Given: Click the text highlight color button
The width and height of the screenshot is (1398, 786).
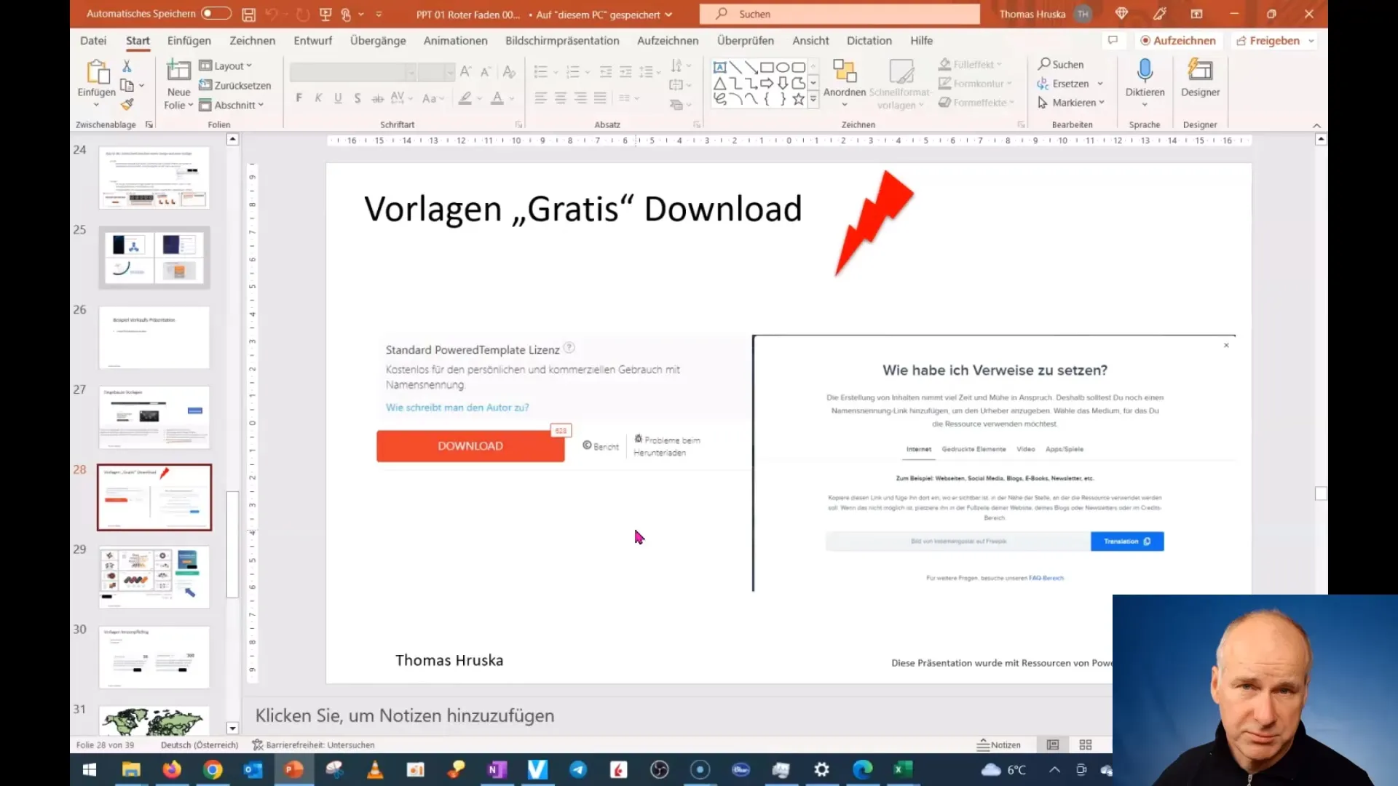Looking at the screenshot, I should click(x=465, y=98).
